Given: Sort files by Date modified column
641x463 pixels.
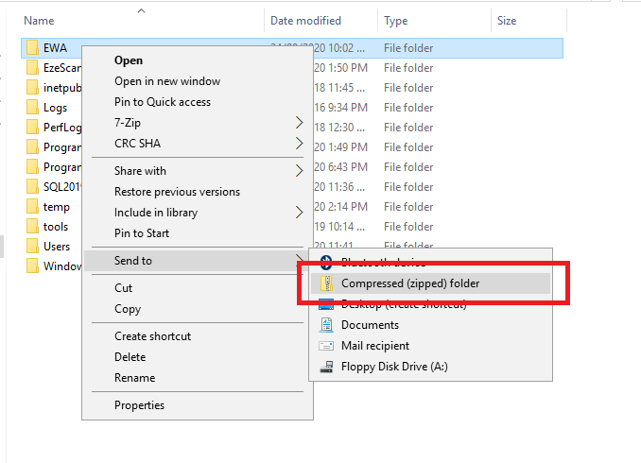Looking at the screenshot, I should pos(305,20).
